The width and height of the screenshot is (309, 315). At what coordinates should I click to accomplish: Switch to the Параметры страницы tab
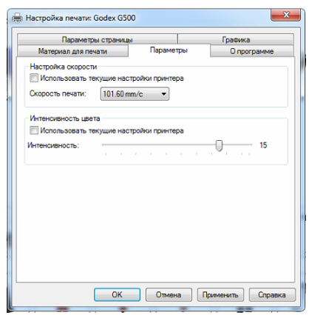pyautogui.click(x=97, y=39)
